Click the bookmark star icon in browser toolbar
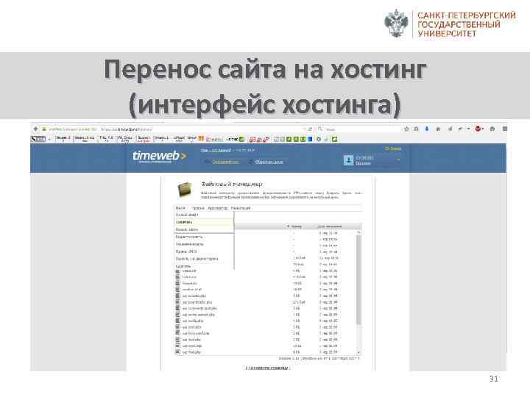This screenshot has width=530, height=397. [x=406, y=129]
